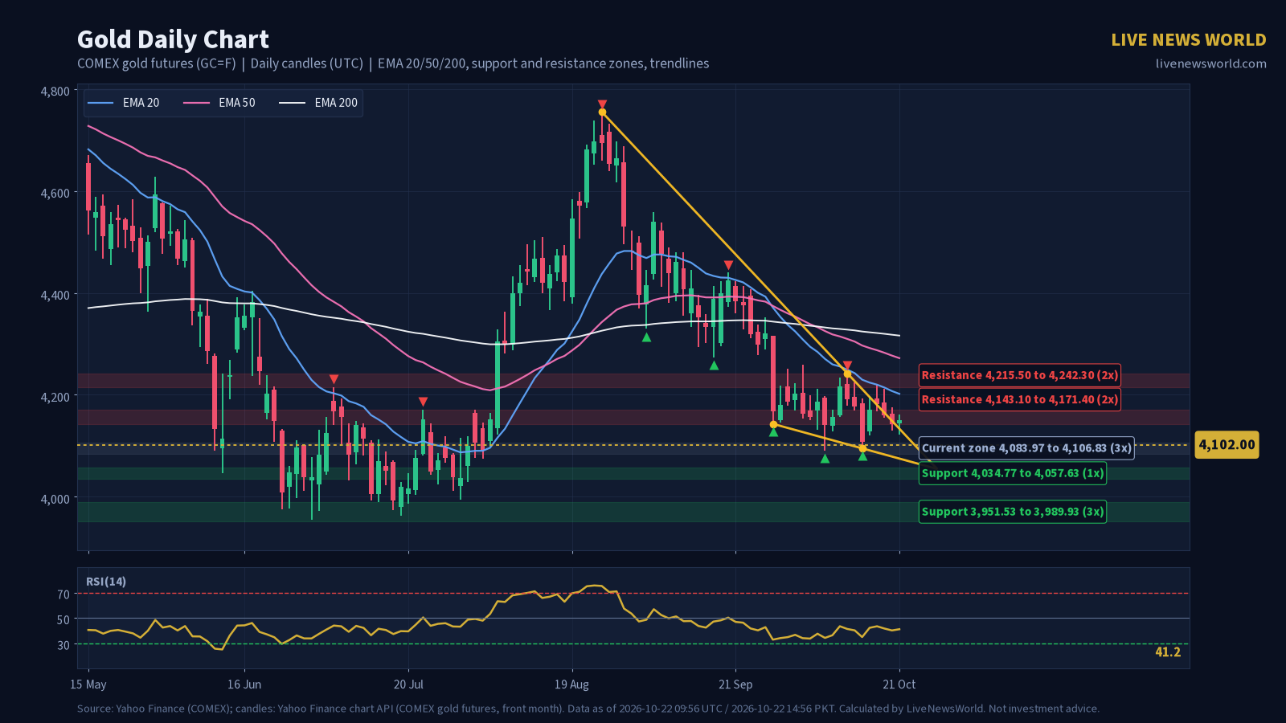Click the Resistance 4,143.10 to 4,171.40 label
This screenshot has width=1286, height=723.
1019,399
